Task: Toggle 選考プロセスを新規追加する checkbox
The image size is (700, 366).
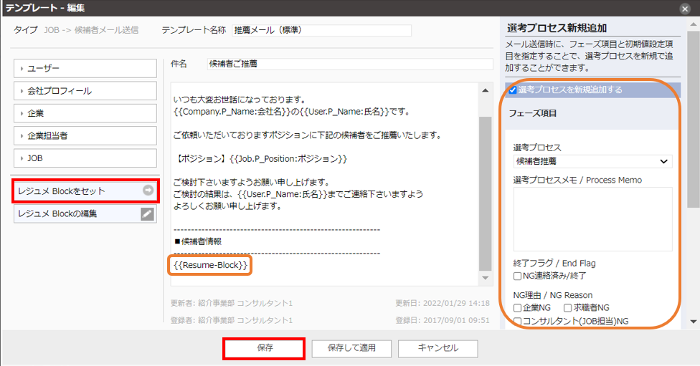Action: click(x=513, y=90)
